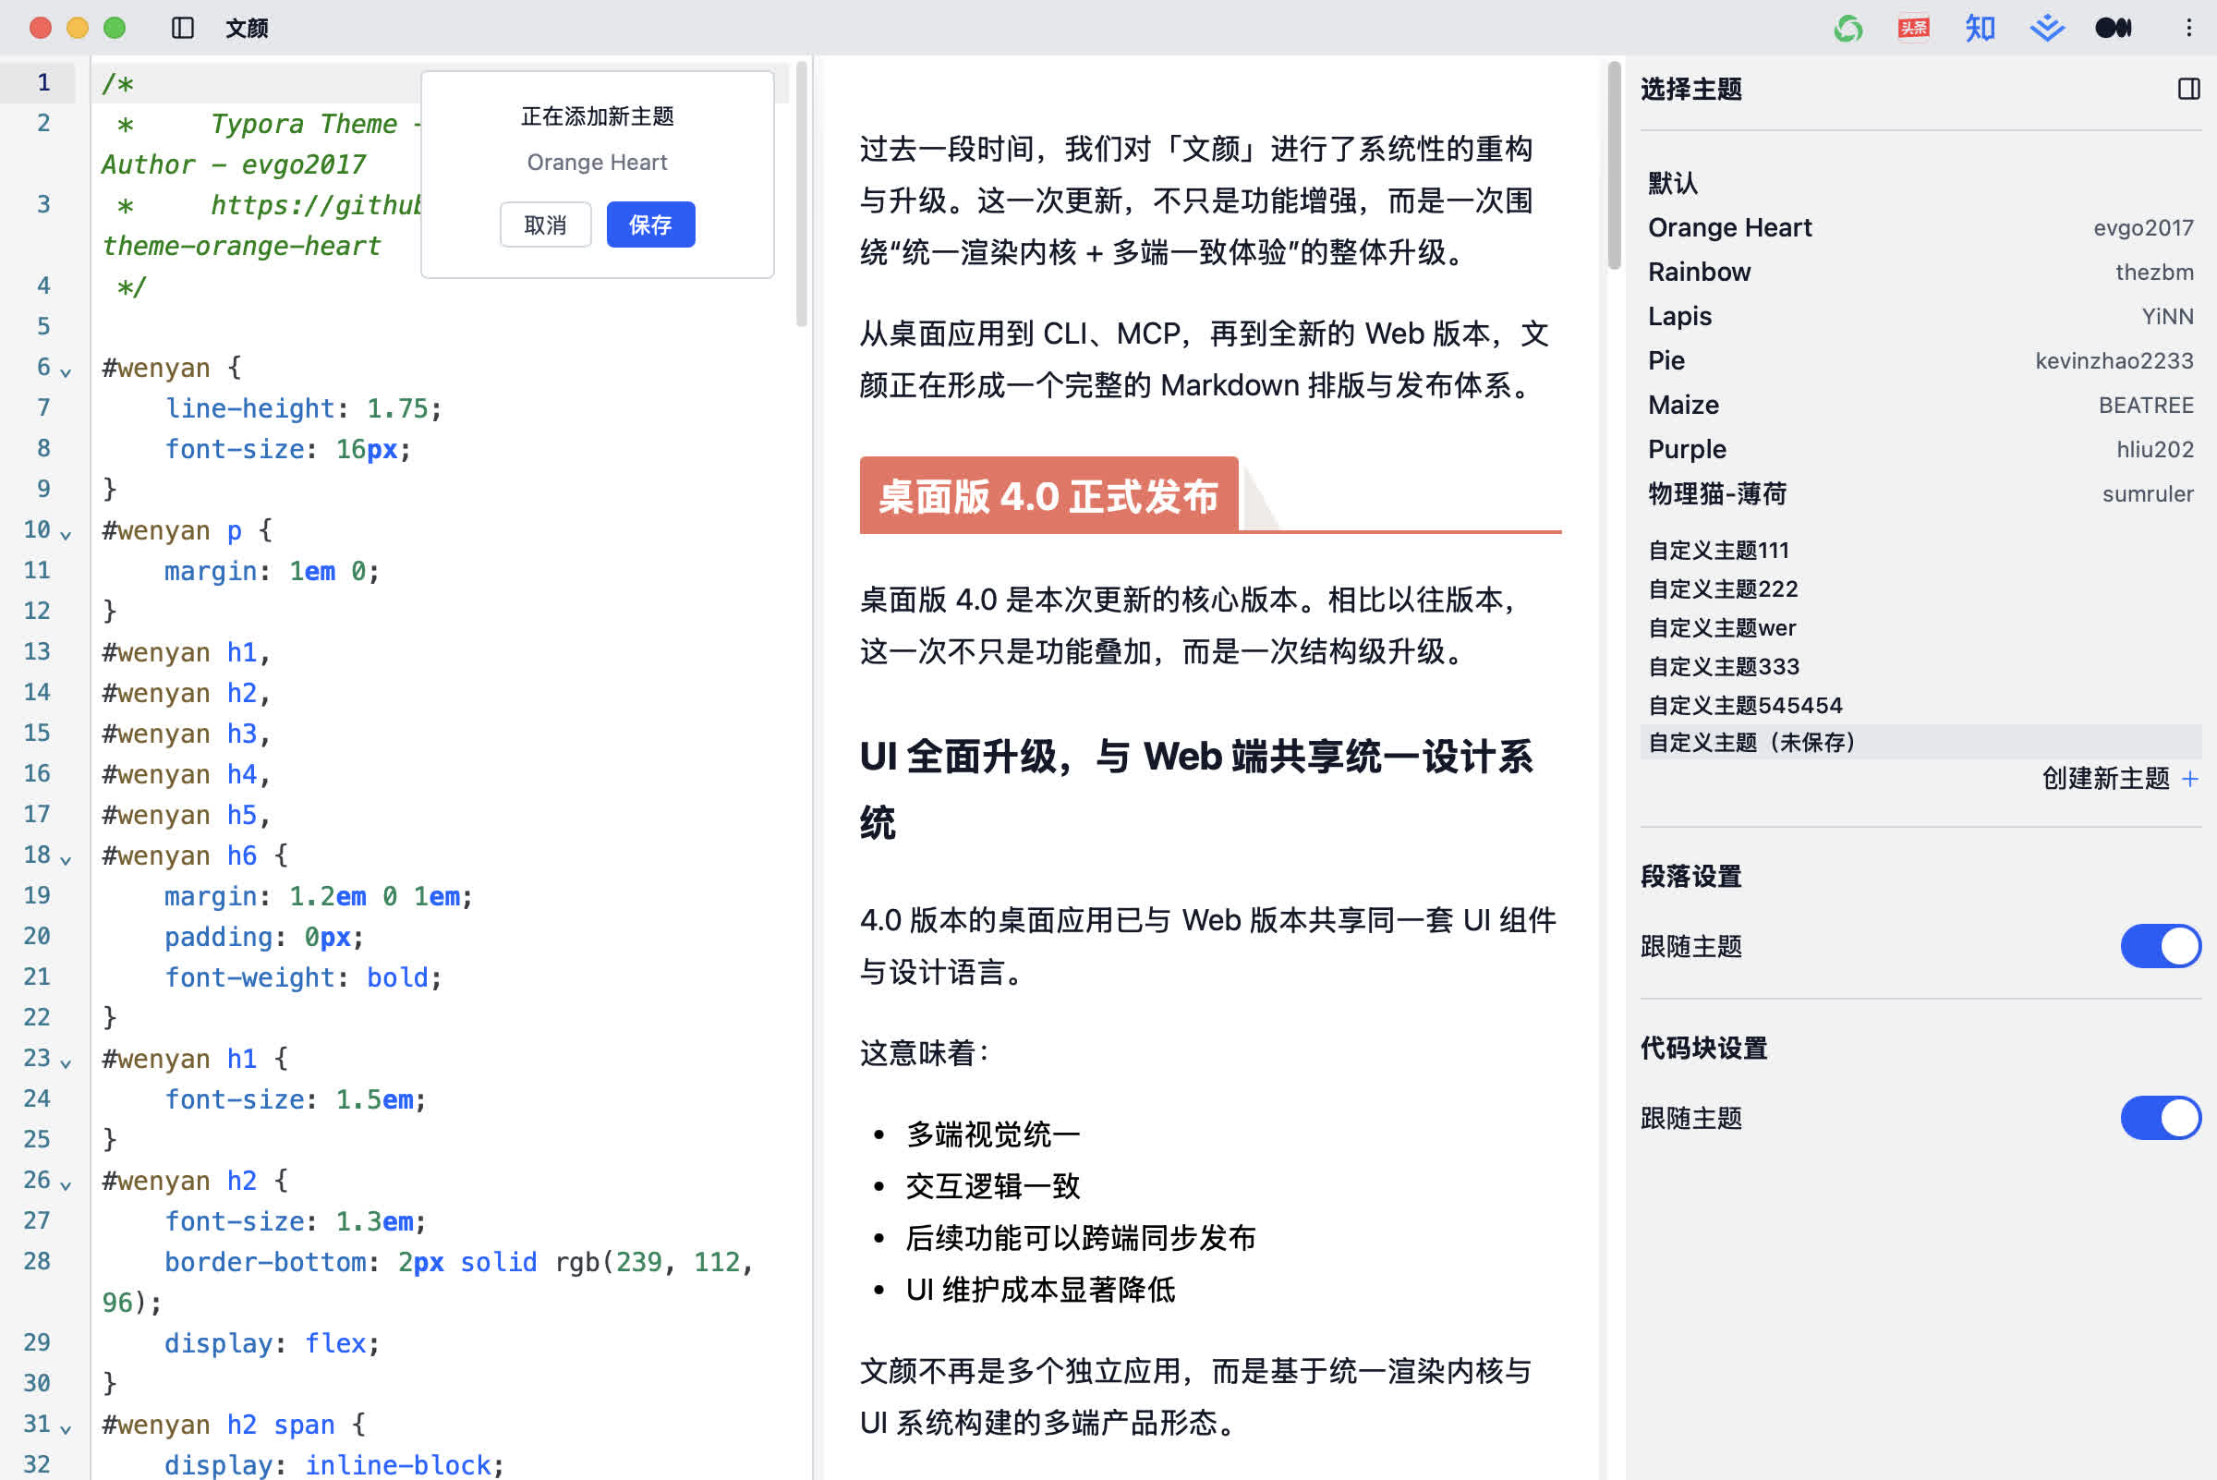Click the Juejin blue icon in title bar
This screenshot has width=2217, height=1480.
[2046, 29]
